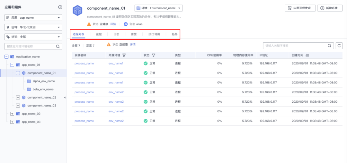Screen dimensions: 347x163
Task: Refresh the process list
Action: (x=339, y=46)
